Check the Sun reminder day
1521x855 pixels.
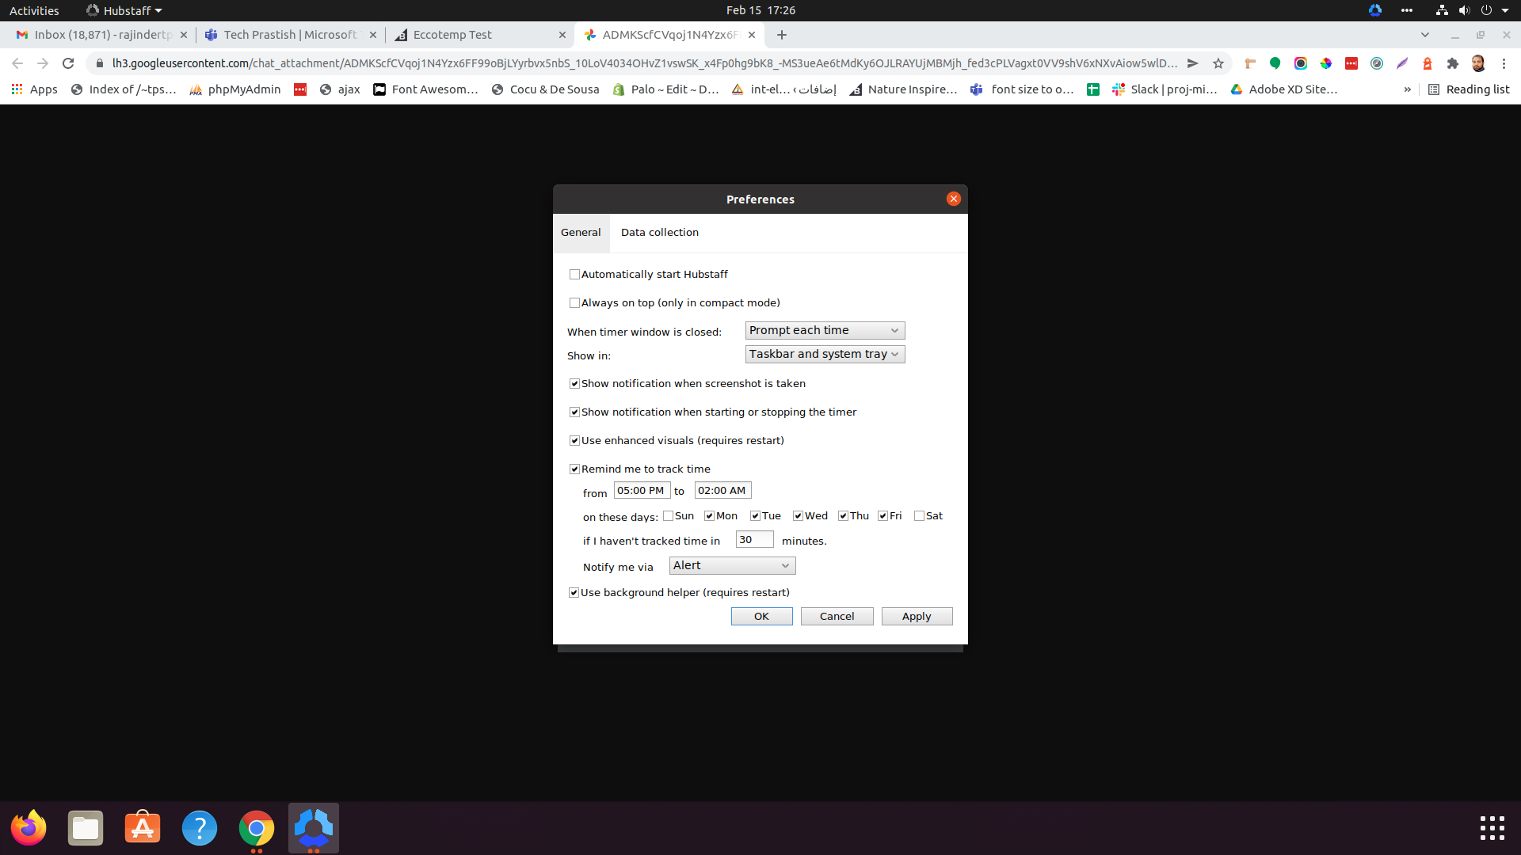(x=669, y=516)
